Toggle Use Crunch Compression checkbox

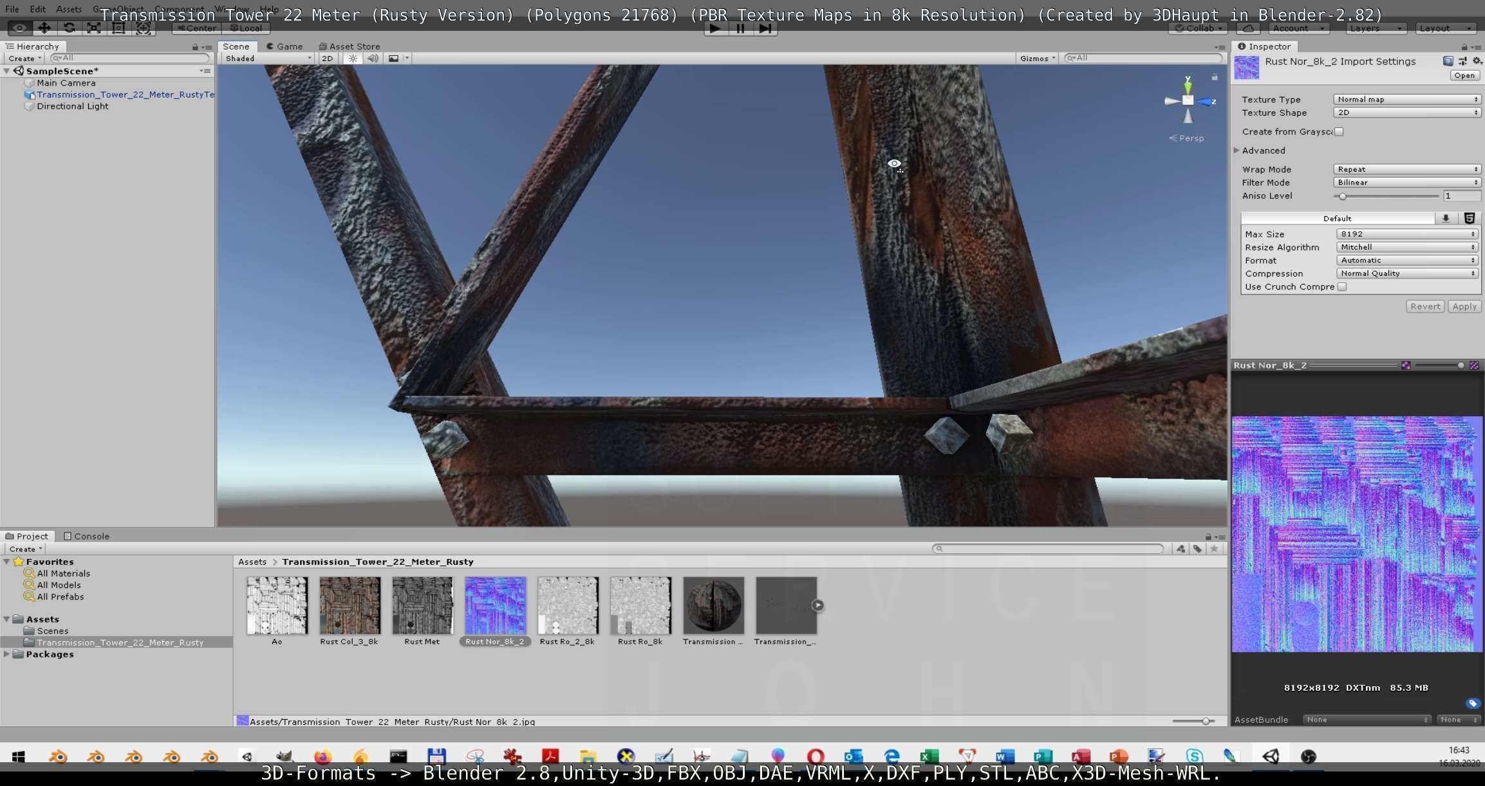1342,287
